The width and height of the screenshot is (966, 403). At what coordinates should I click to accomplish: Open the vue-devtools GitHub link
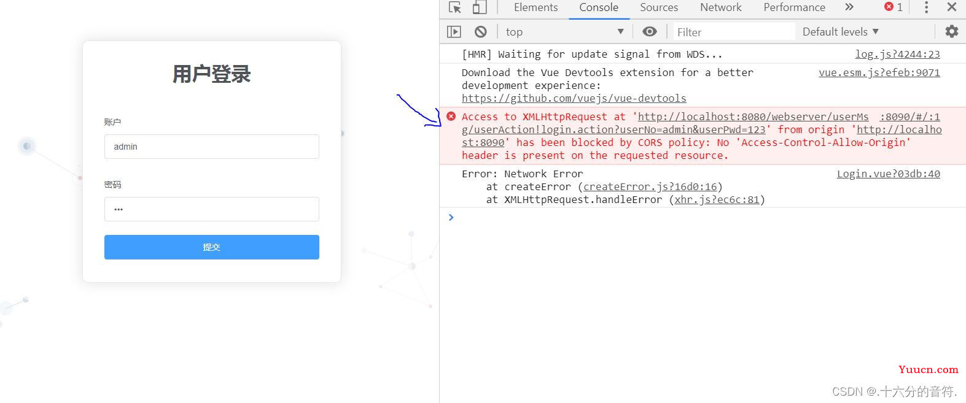click(x=574, y=98)
